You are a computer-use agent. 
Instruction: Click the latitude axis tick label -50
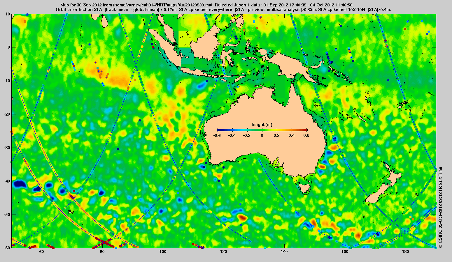coord(7,215)
